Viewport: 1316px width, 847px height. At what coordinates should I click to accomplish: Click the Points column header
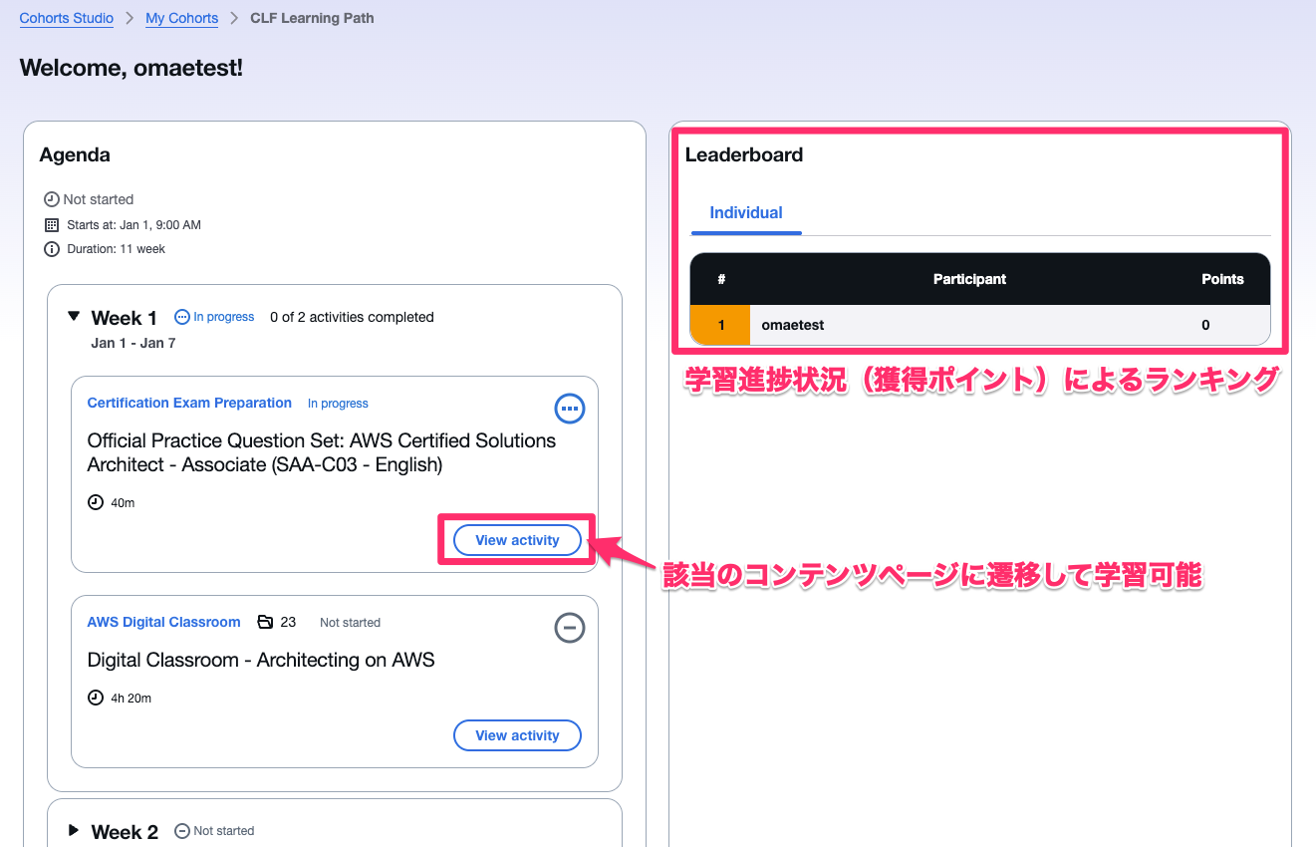(x=1222, y=279)
